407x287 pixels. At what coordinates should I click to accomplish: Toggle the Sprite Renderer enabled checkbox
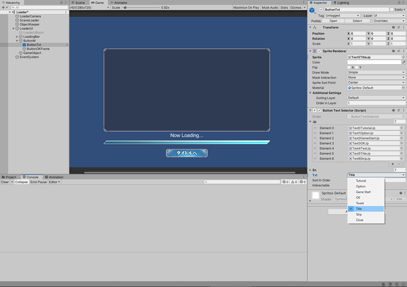pos(319,51)
